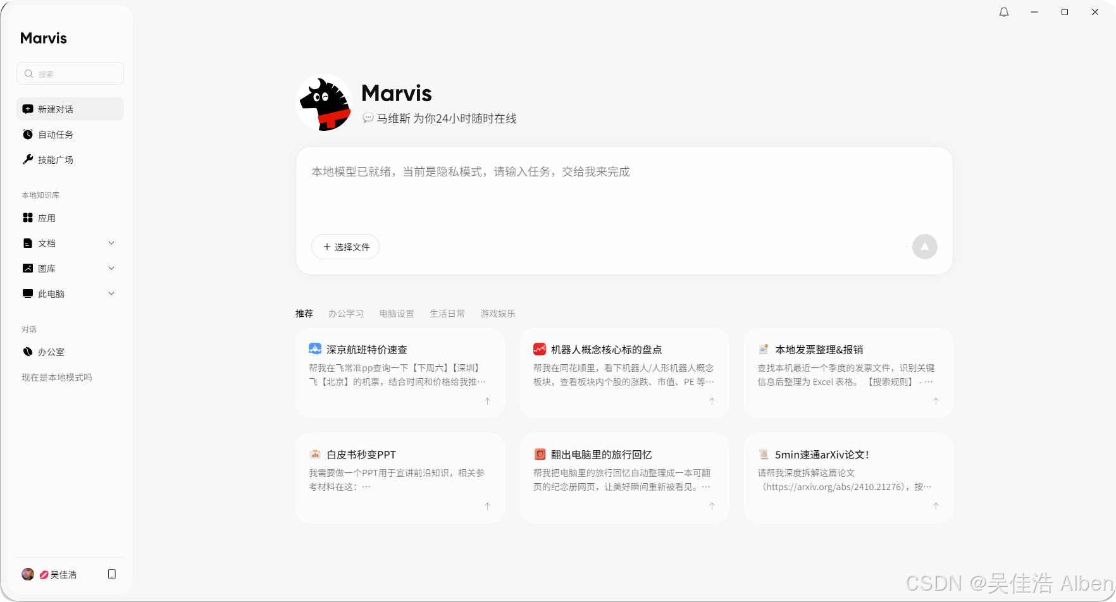This screenshot has height=602, width=1116.
Task: Click the 白皮书秒变PPT card title
Action: coord(361,455)
